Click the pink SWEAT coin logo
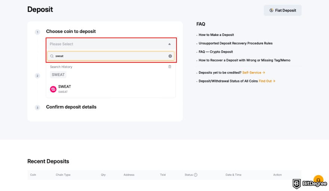 tap(53, 89)
